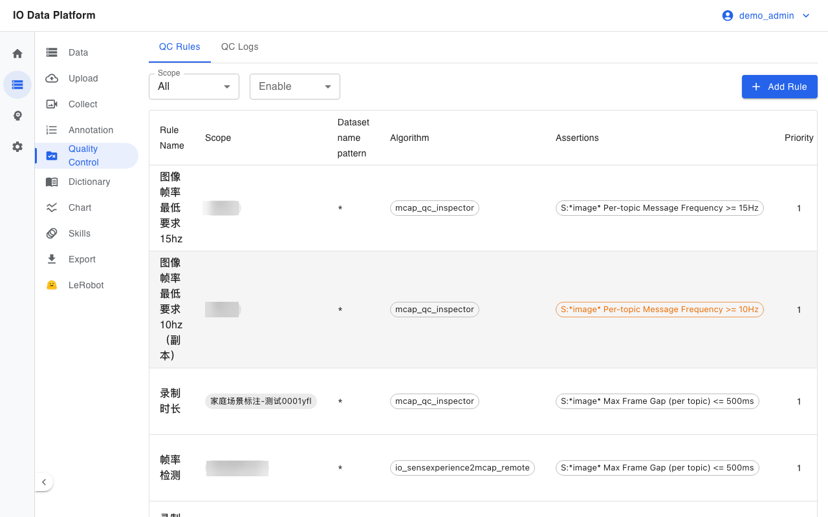
Task: Click the Add Rule button
Action: pos(779,87)
